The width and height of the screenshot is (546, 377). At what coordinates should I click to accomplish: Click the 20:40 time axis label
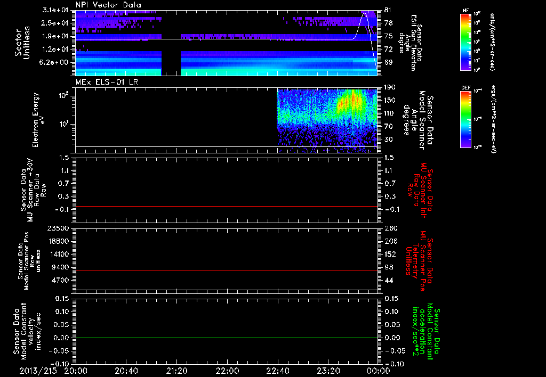126,371
